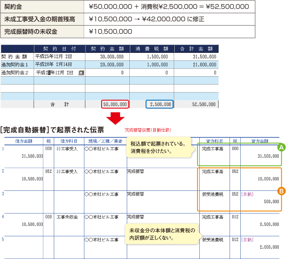
Task: Select the red-outlined 50,000,000 total cell
Action: point(115,104)
